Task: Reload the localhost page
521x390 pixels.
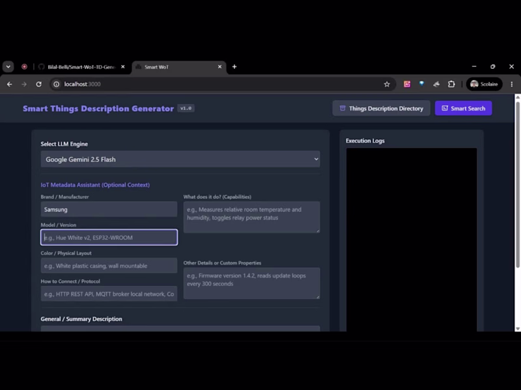Action: [39, 84]
